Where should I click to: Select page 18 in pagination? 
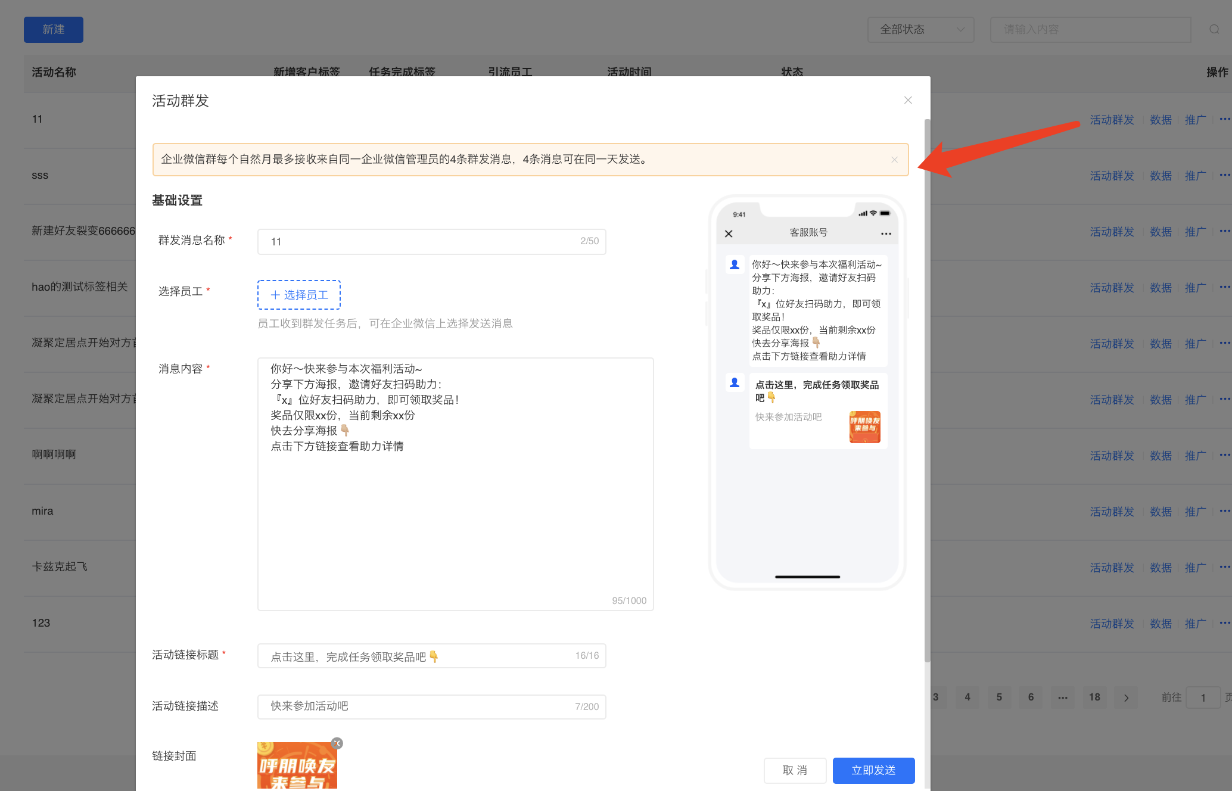[x=1094, y=697]
